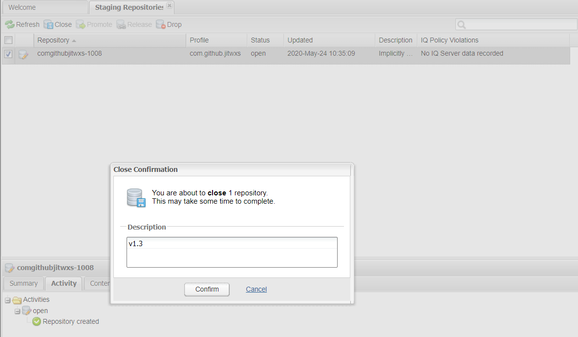Click the 2020-May-24 10:35:09 updated cell
Viewport: 578px width, 337px height.
coord(321,53)
